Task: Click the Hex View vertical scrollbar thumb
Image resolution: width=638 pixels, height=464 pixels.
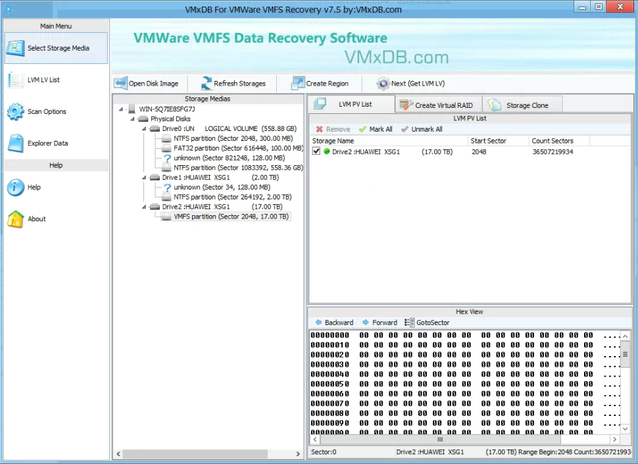Action: (625, 355)
